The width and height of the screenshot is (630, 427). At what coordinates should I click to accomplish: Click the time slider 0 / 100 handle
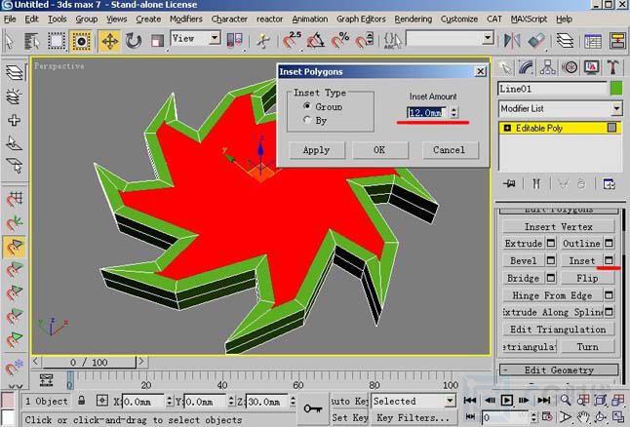(x=89, y=363)
